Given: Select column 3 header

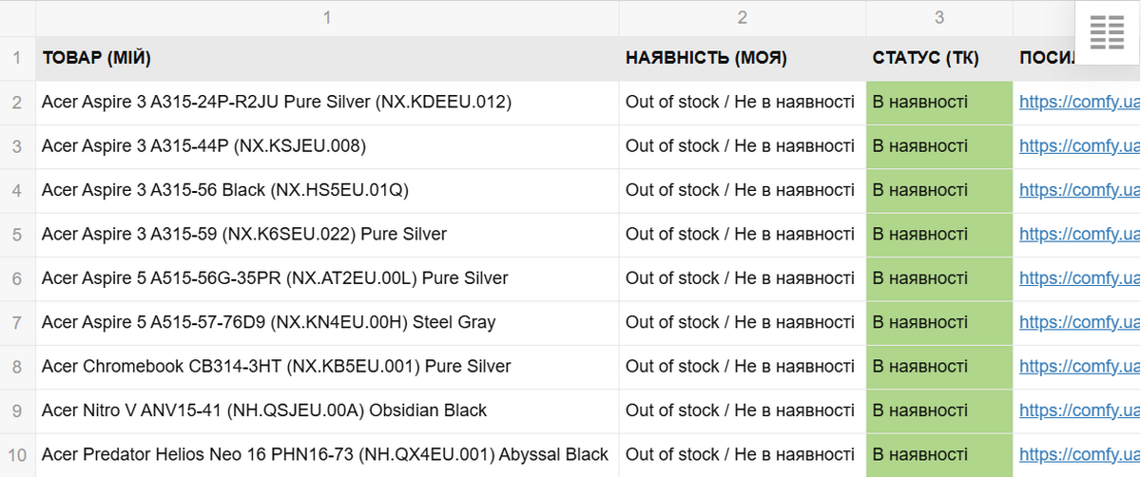Looking at the screenshot, I should (x=938, y=17).
